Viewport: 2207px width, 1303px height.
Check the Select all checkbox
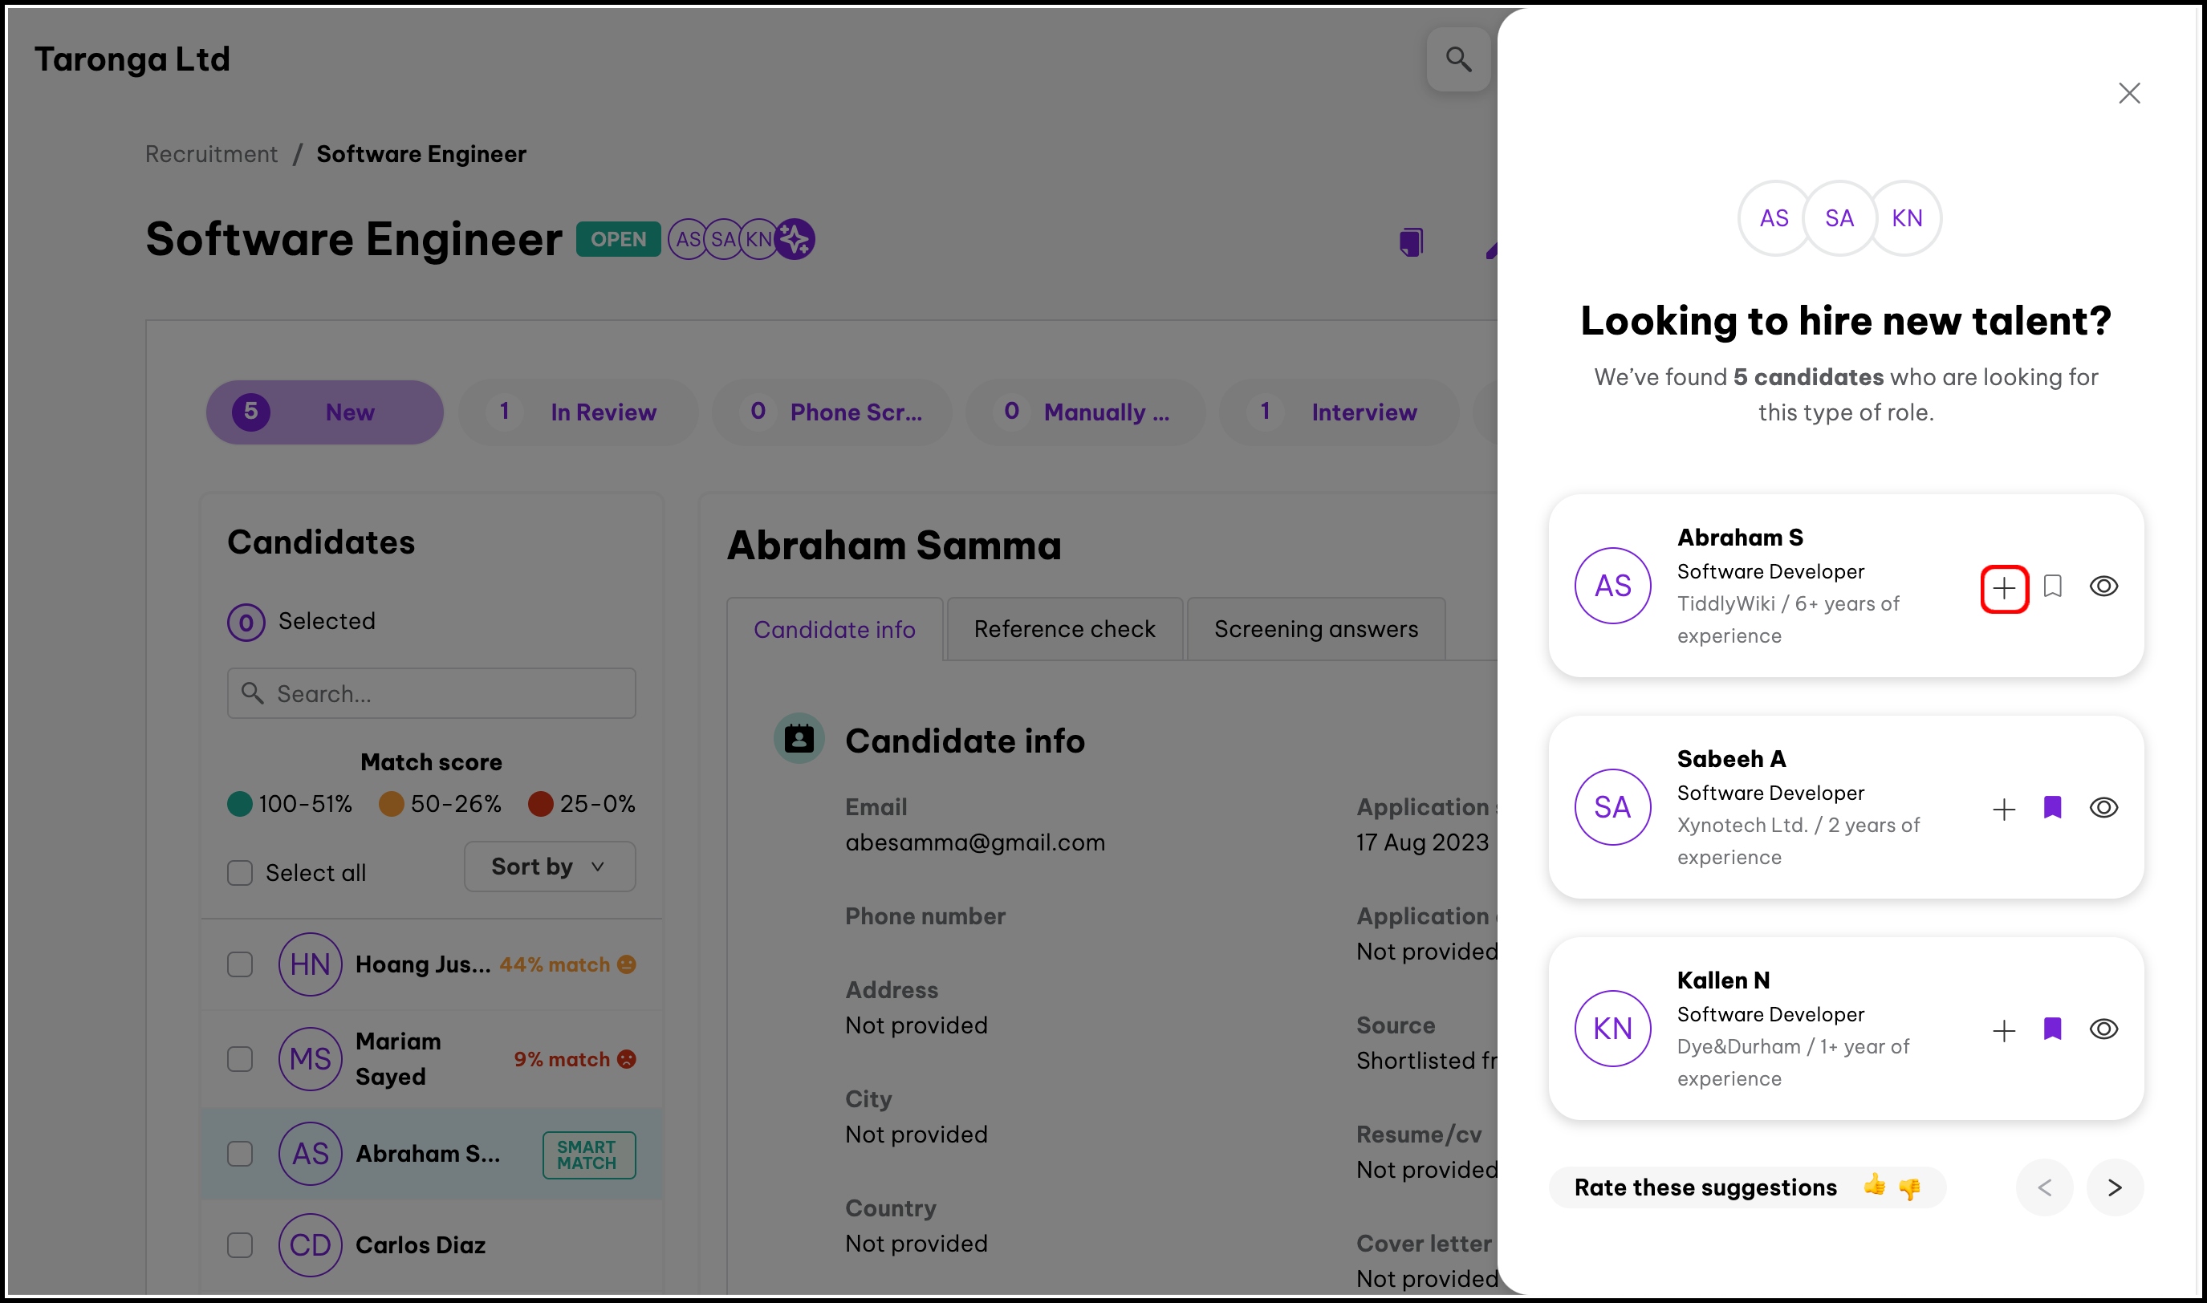pos(240,872)
